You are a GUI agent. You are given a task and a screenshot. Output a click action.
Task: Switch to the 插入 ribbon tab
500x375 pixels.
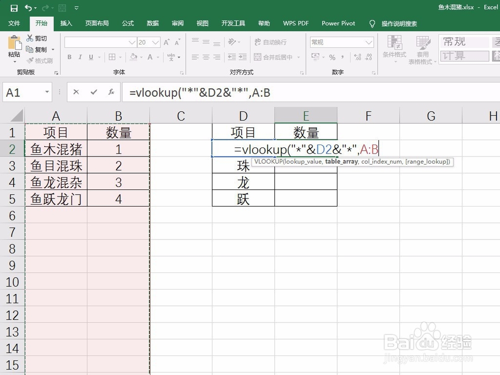pos(67,23)
